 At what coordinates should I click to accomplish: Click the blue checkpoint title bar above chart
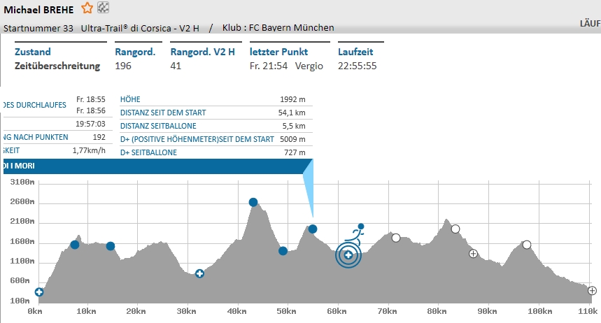tap(154, 166)
